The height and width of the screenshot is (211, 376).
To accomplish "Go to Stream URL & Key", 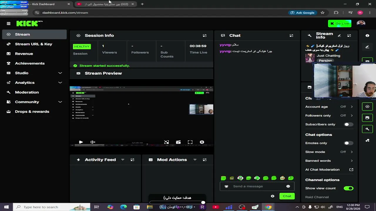I will [x=35, y=44].
